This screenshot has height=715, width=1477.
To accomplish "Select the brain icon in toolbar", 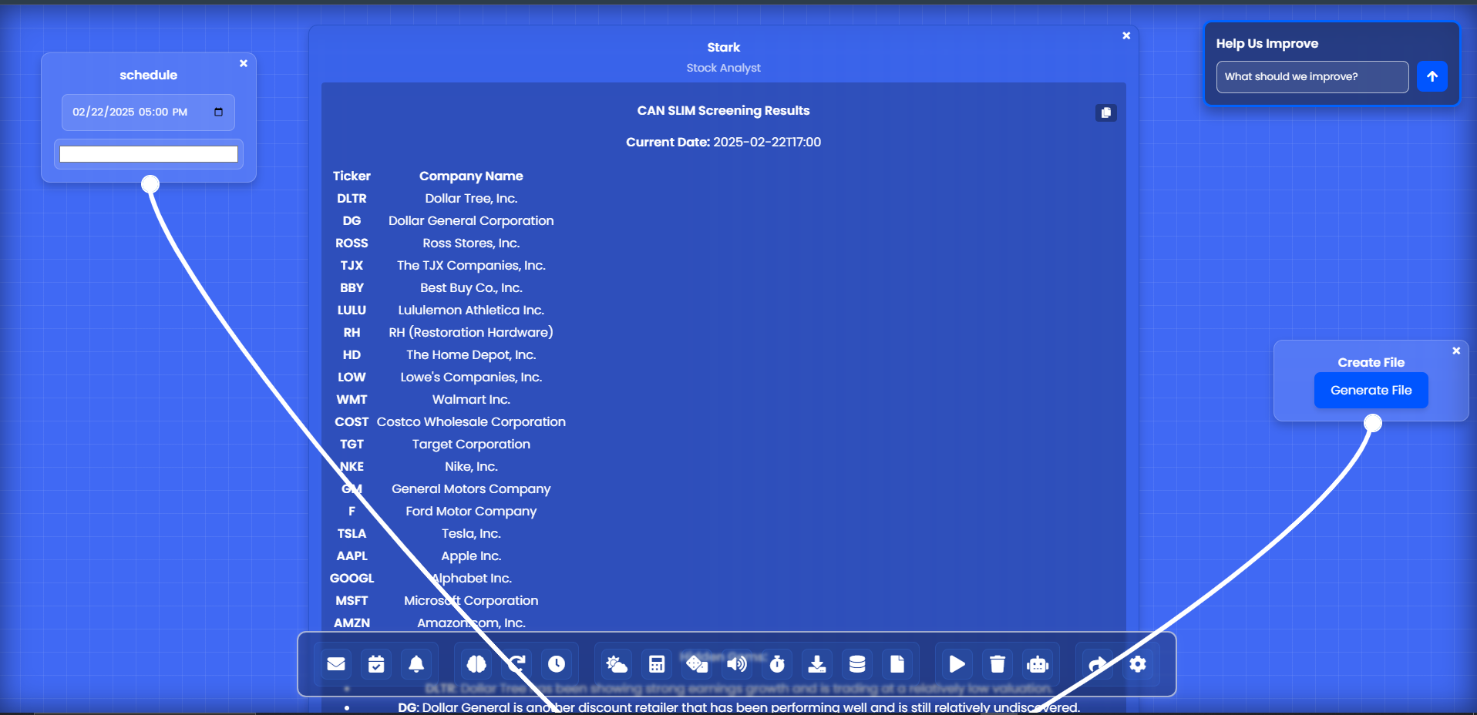I will [476, 664].
